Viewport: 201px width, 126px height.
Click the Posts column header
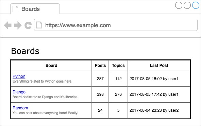(100, 66)
